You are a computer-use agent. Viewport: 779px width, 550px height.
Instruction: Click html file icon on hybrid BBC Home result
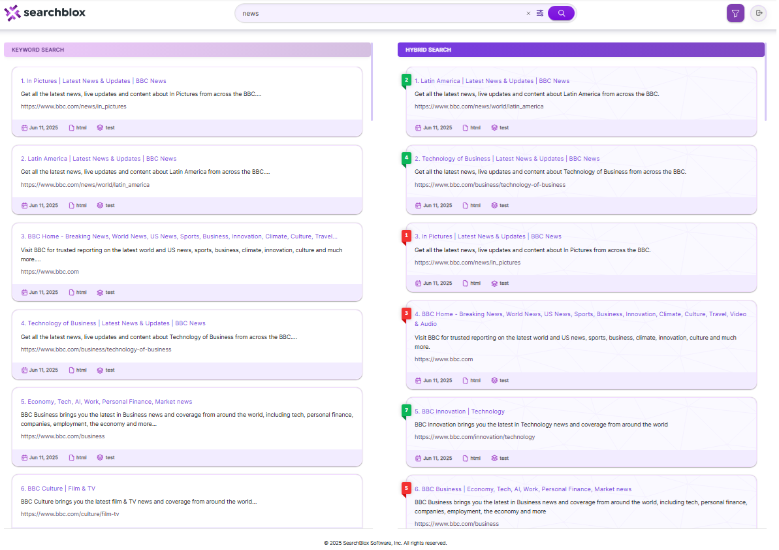click(466, 381)
